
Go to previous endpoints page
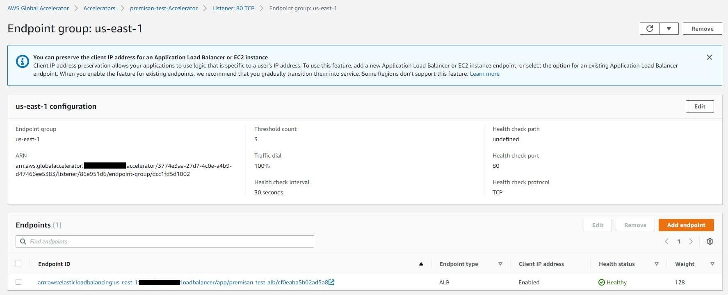[x=667, y=241]
